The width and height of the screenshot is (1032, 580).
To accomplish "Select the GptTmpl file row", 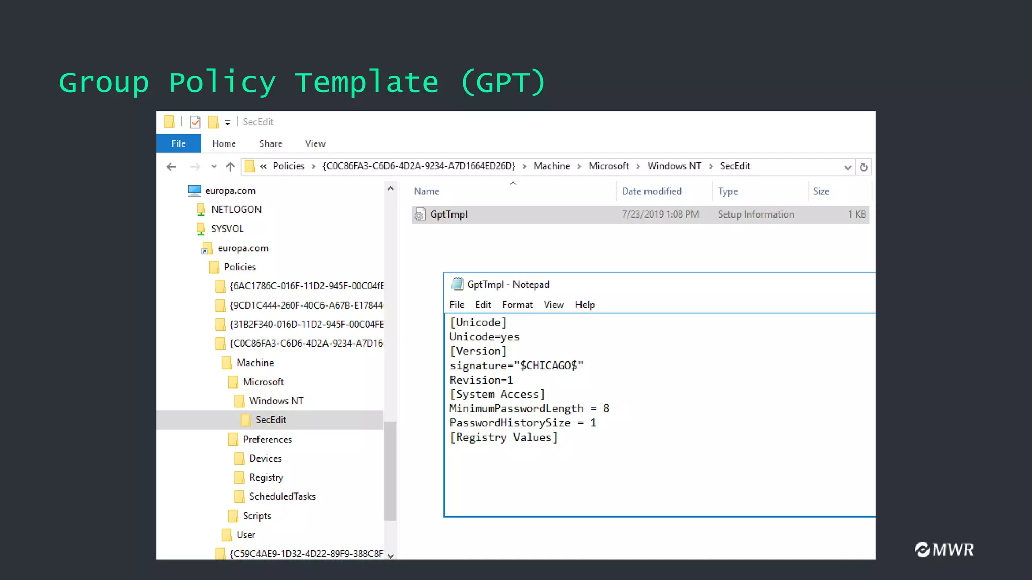I will pos(640,214).
